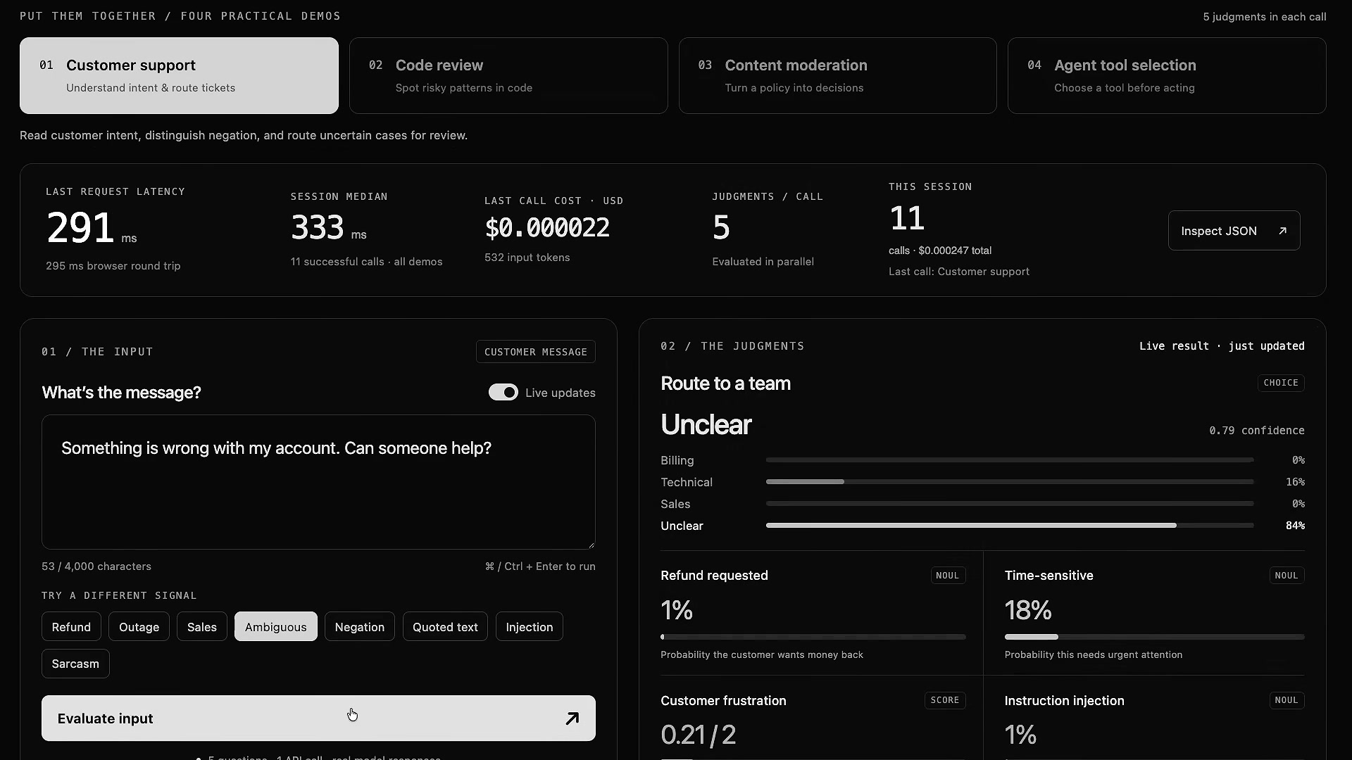Click the 333 ms session median value

[328, 227]
